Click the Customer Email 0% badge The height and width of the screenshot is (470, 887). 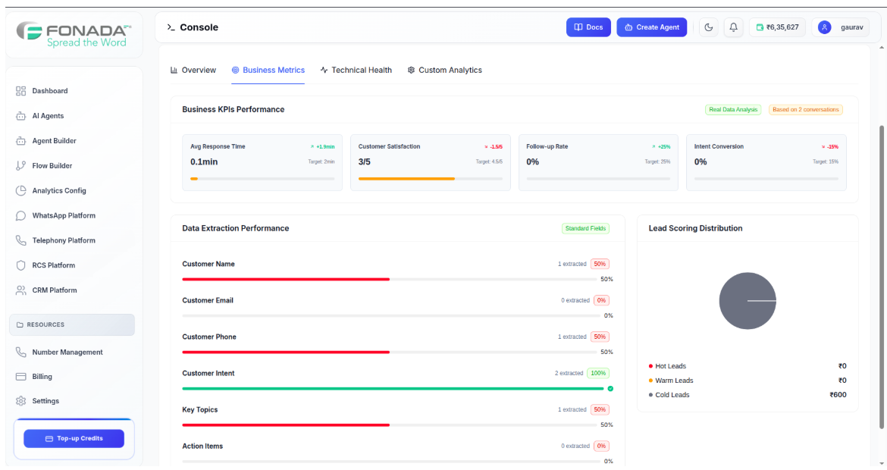point(601,300)
